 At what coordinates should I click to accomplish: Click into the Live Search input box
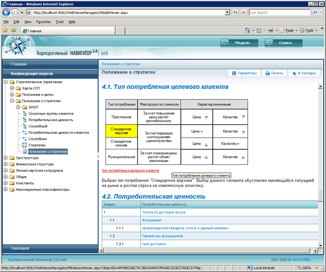coord(280,13)
